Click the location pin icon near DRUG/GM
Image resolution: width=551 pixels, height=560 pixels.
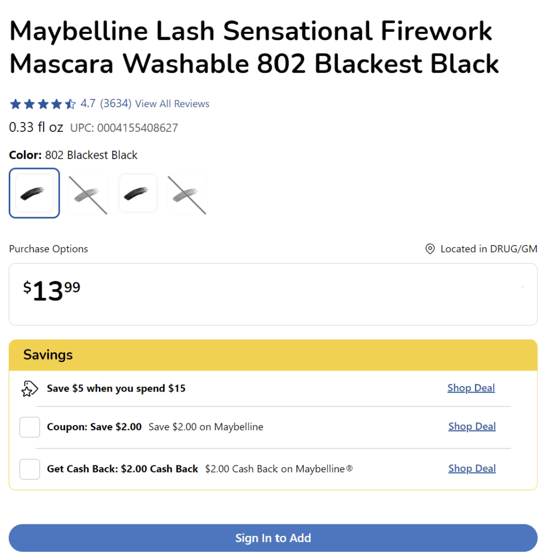point(430,249)
